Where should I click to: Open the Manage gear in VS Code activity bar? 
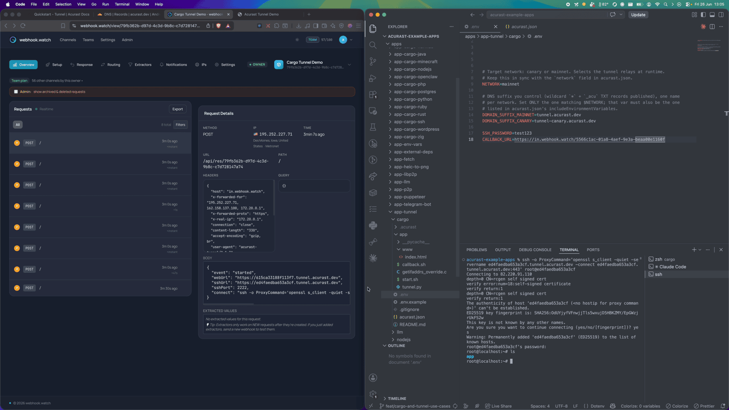(x=373, y=394)
